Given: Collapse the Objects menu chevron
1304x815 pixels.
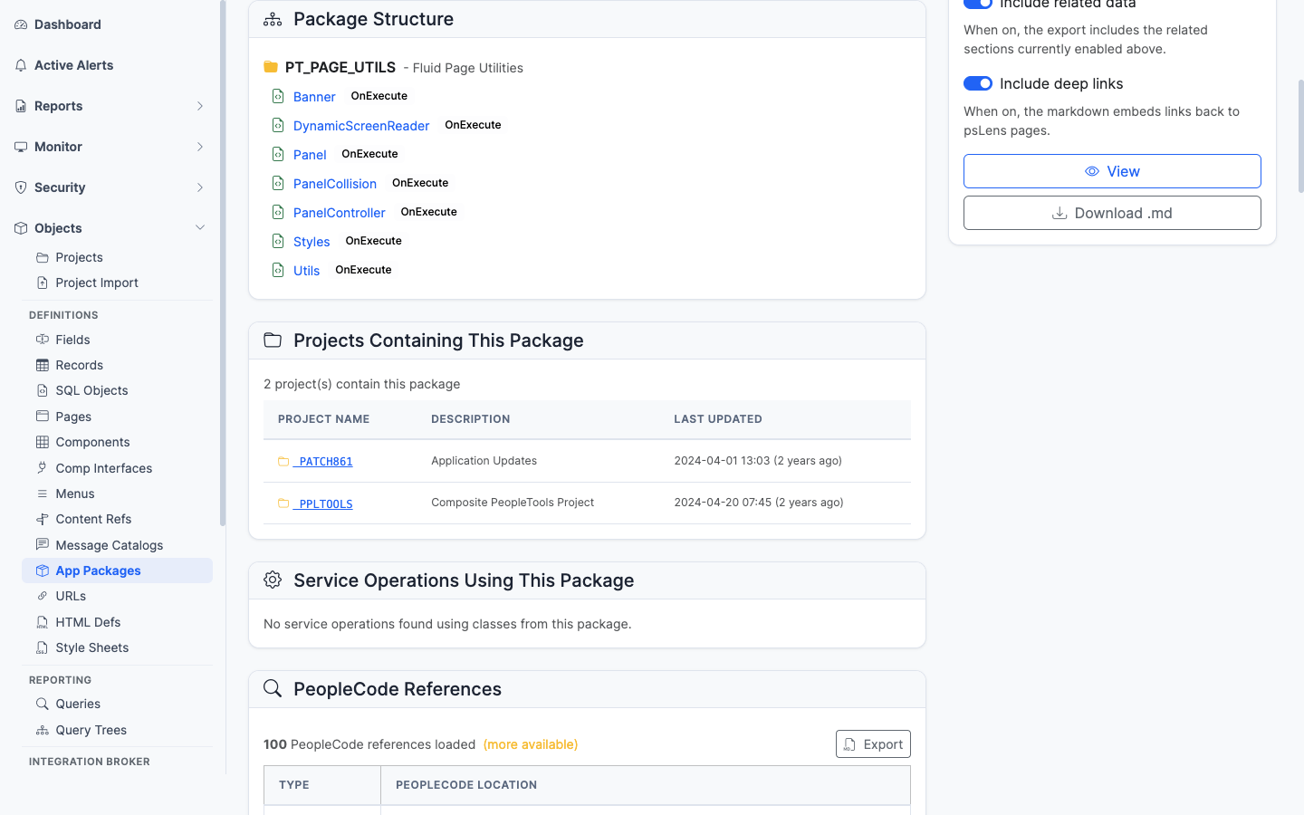Looking at the screenshot, I should (x=200, y=228).
